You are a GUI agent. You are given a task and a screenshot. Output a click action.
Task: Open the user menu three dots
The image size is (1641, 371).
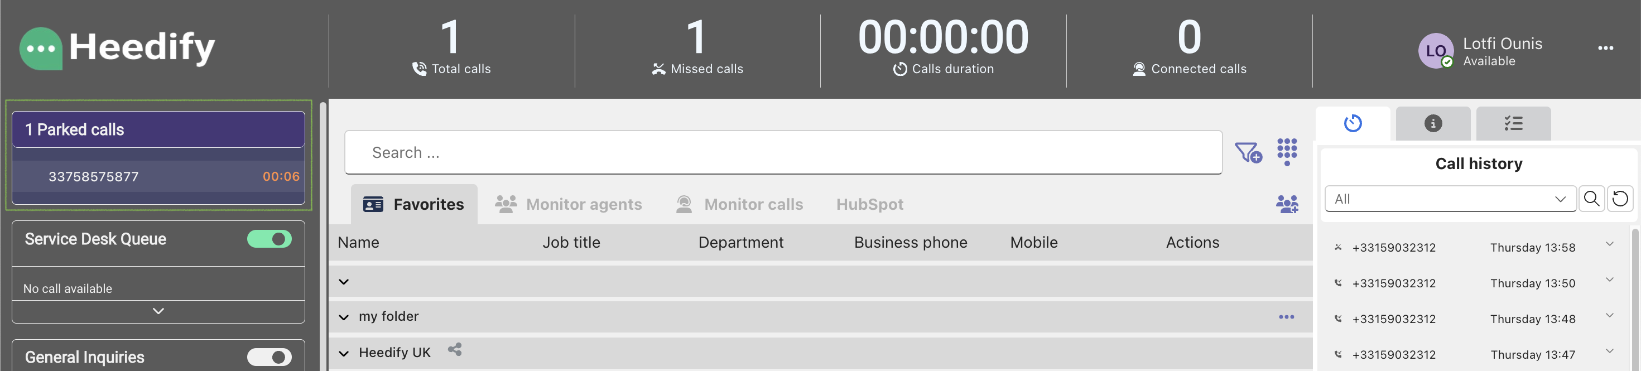(1605, 48)
